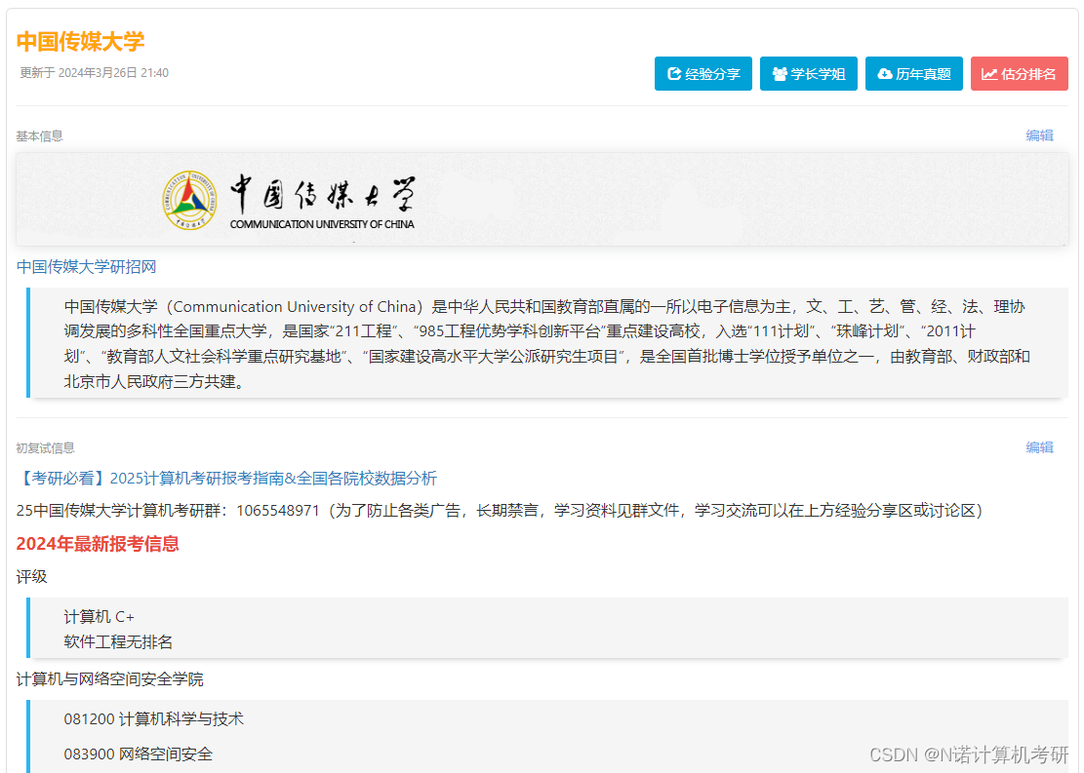Click the 初复试信息 section label

coord(45,447)
